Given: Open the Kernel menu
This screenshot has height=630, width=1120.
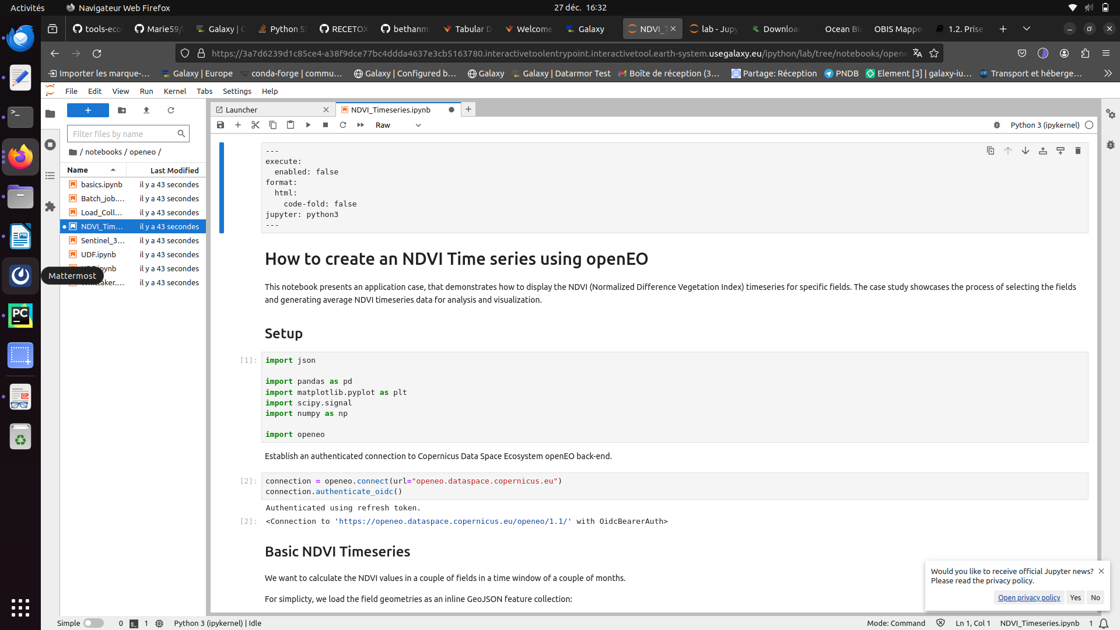Looking at the screenshot, I should [175, 91].
